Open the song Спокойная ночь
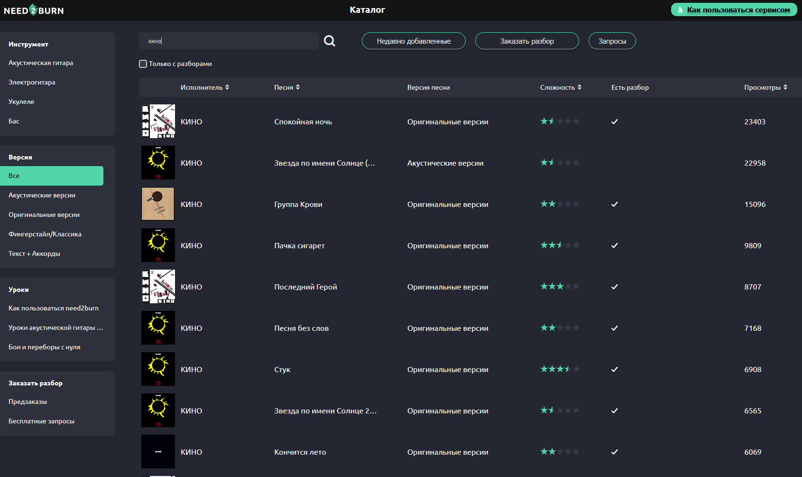Screen dimensions: 802x477 303,122
